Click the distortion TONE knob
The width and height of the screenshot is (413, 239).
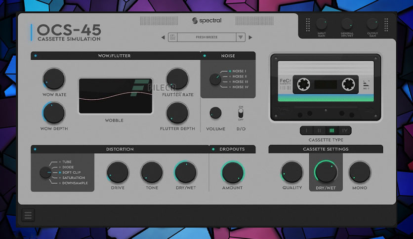pyautogui.click(x=152, y=172)
